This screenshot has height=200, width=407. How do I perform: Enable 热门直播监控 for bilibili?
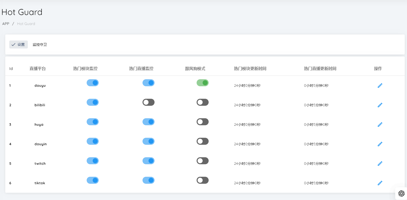pyautogui.click(x=148, y=102)
